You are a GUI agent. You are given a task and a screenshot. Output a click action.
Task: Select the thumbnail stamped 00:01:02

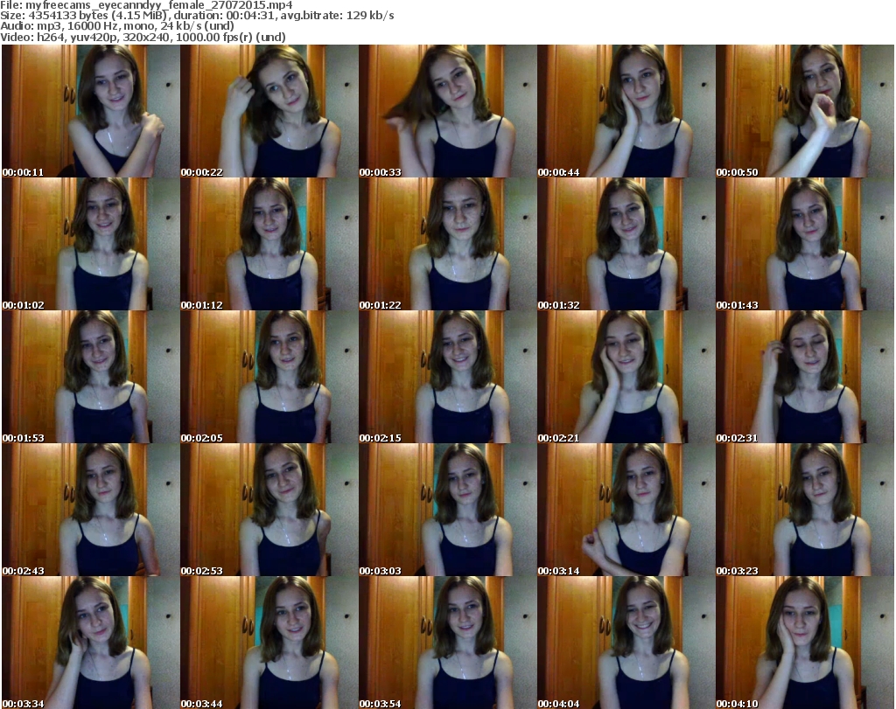(x=91, y=244)
